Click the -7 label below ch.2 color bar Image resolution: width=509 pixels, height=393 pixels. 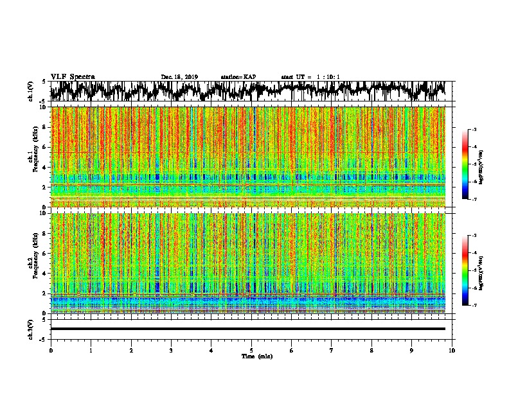(x=474, y=305)
